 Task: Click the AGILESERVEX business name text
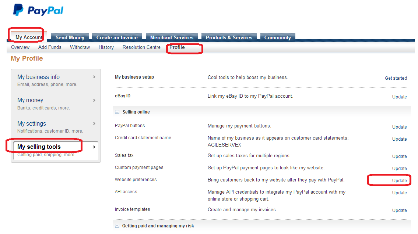point(224,145)
